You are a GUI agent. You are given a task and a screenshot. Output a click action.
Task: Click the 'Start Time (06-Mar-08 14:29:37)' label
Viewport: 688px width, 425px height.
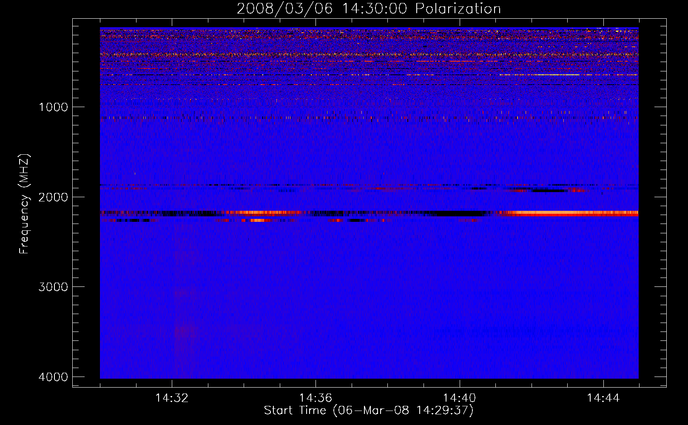pyautogui.click(x=369, y=411)
